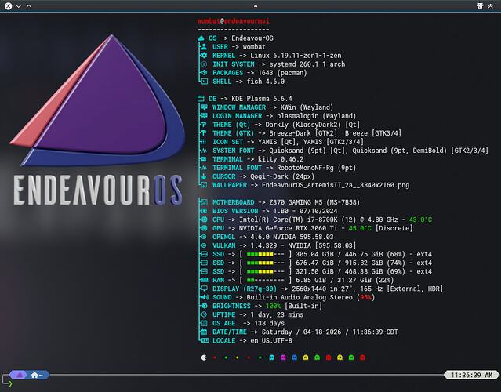Click the paint roller icon beside THEME (Qt)
The height and width of the screenshot is (392, 501).
(x=204, y=125)
